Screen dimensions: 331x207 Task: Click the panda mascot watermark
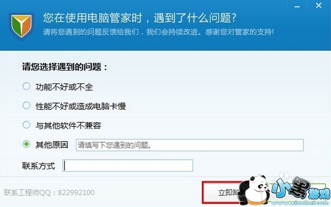click(x=255, y=189)
